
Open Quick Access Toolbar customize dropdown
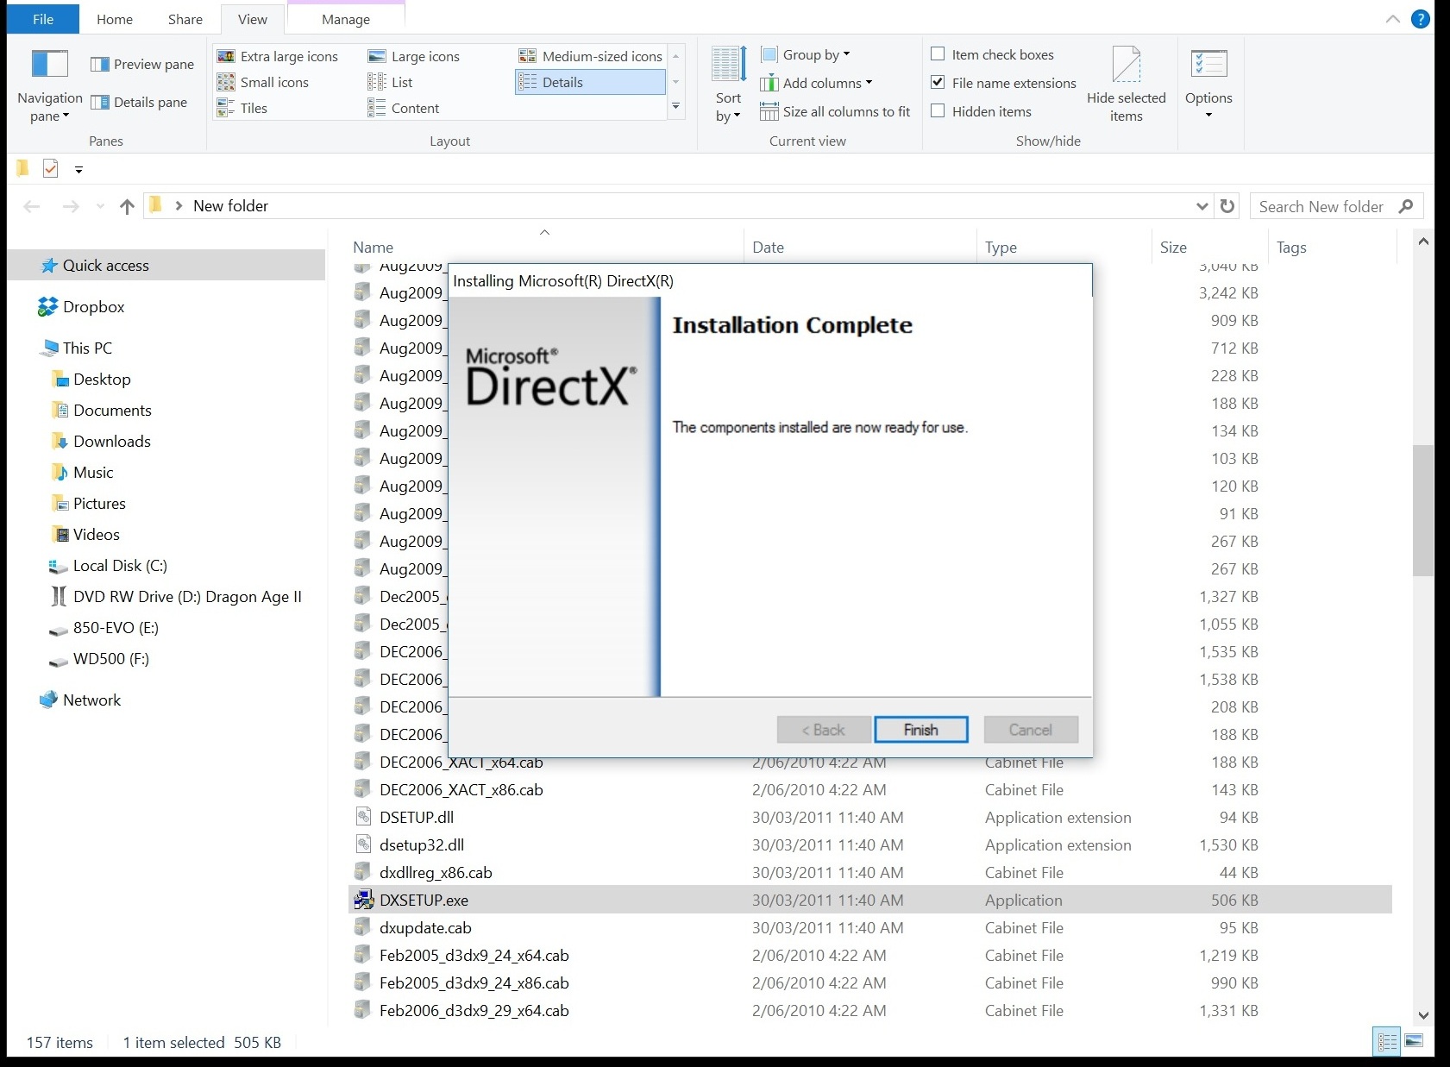pyautogui.click(x=78, y=169)
